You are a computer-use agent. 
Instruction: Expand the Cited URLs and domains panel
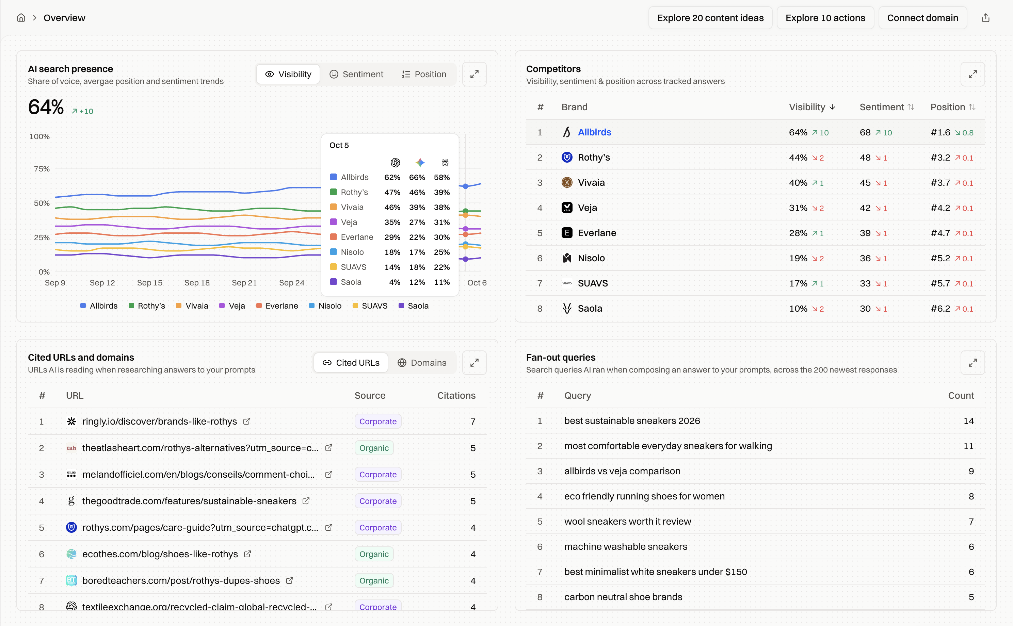(474, 363)
